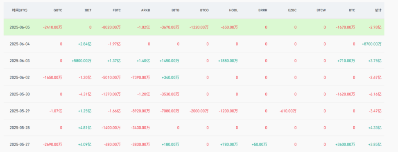Select the 总计 total column header
This screenshot has width=398, height=152.
(378, 10)
